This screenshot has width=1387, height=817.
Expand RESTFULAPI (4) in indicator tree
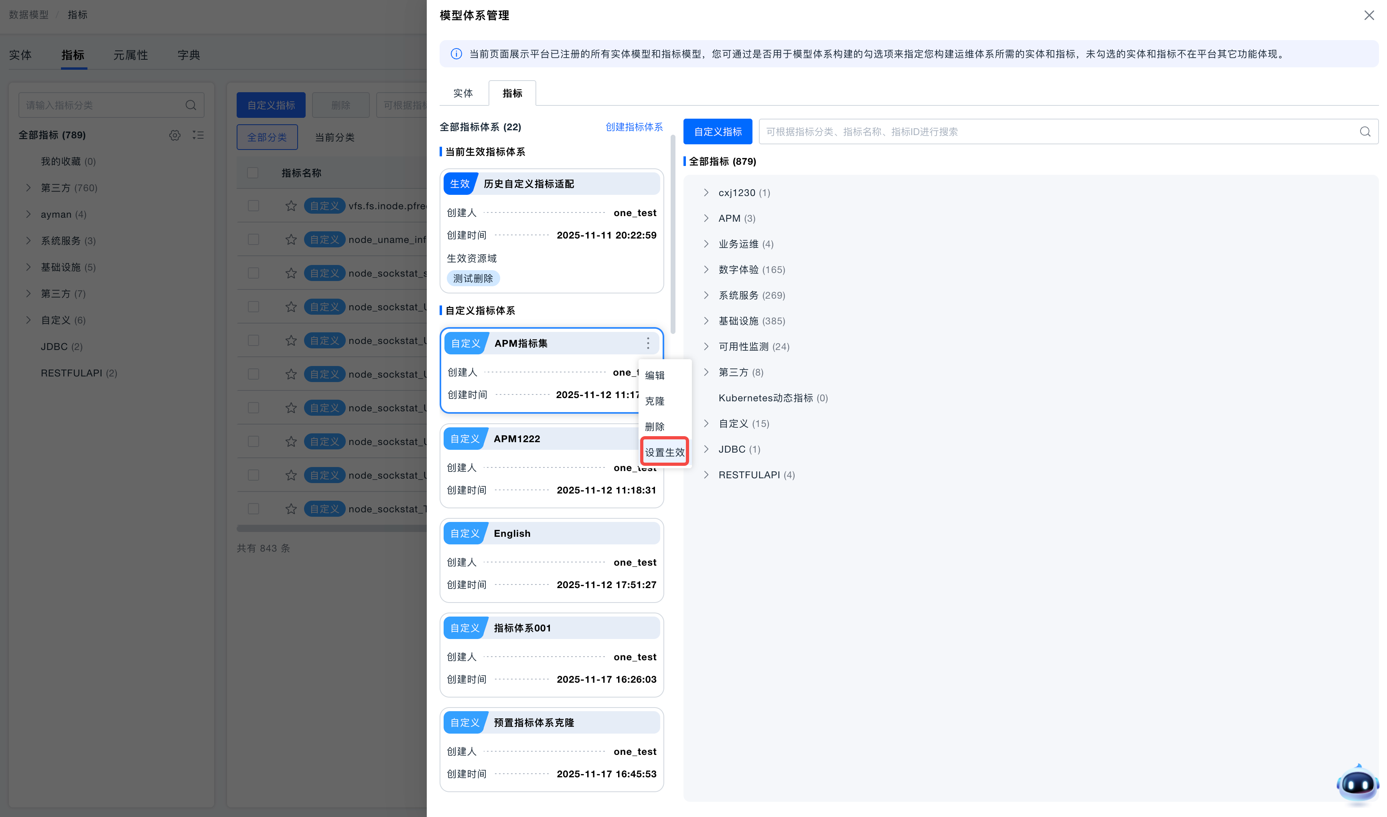(x=706, y=475)
